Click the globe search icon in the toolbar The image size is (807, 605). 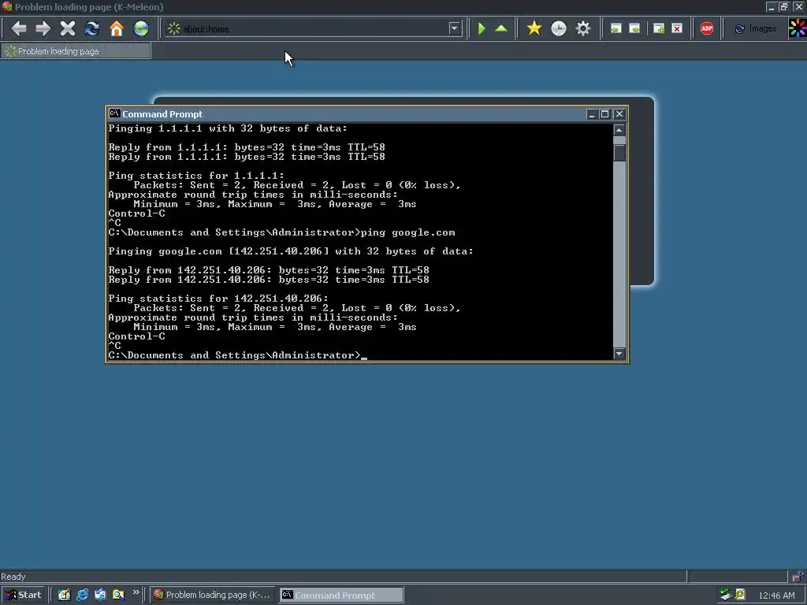click(141, 28)
